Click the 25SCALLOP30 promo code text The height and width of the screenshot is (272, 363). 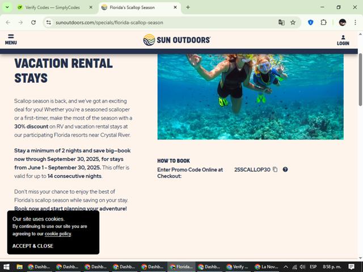coord(252,169)
